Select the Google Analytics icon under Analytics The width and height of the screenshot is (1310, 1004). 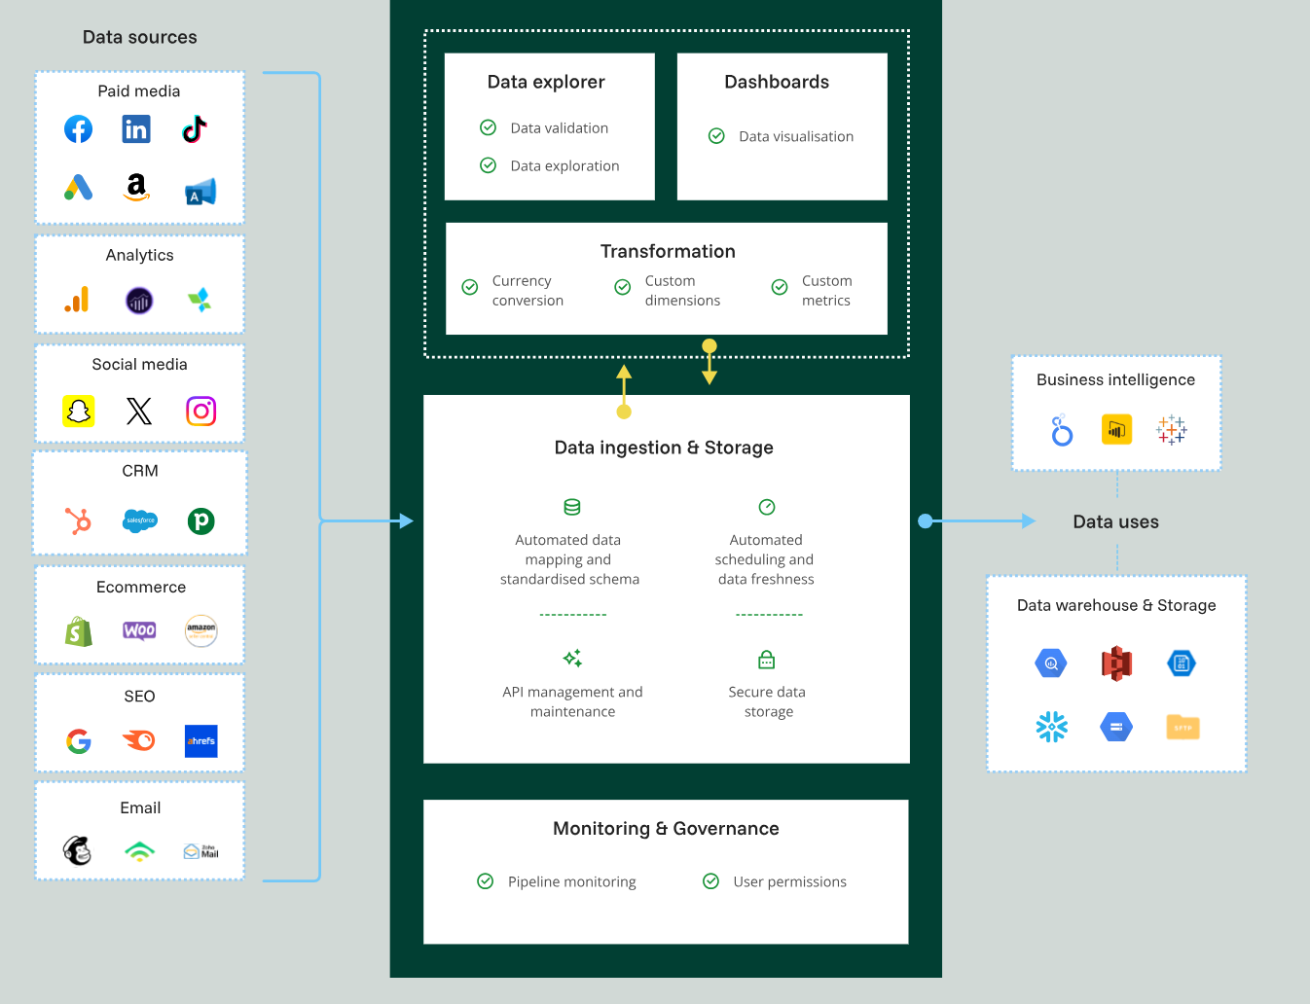click(x=76, y=301)
